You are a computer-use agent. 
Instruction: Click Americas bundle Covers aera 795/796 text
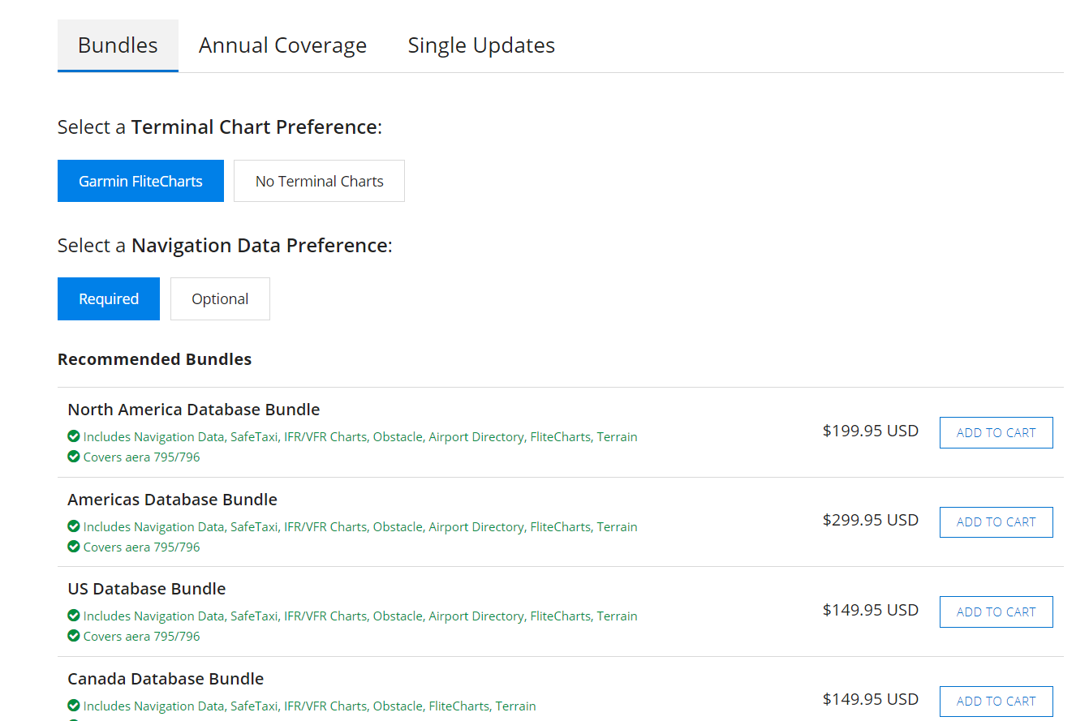coord(141,547)
